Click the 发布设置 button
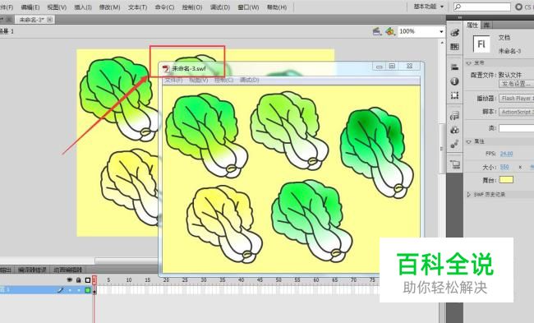This screenshot has height=323, width=534. 516,84
